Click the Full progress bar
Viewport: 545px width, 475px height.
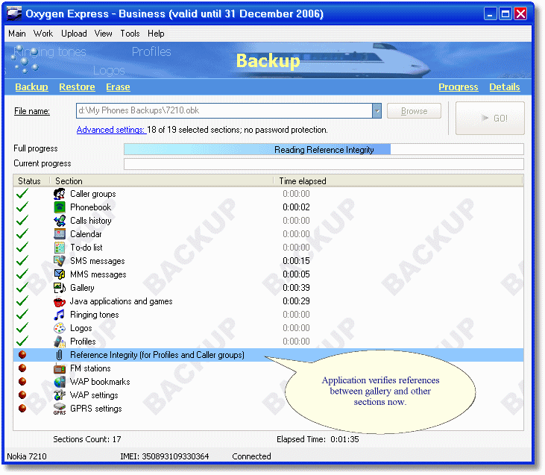point(324,149)
